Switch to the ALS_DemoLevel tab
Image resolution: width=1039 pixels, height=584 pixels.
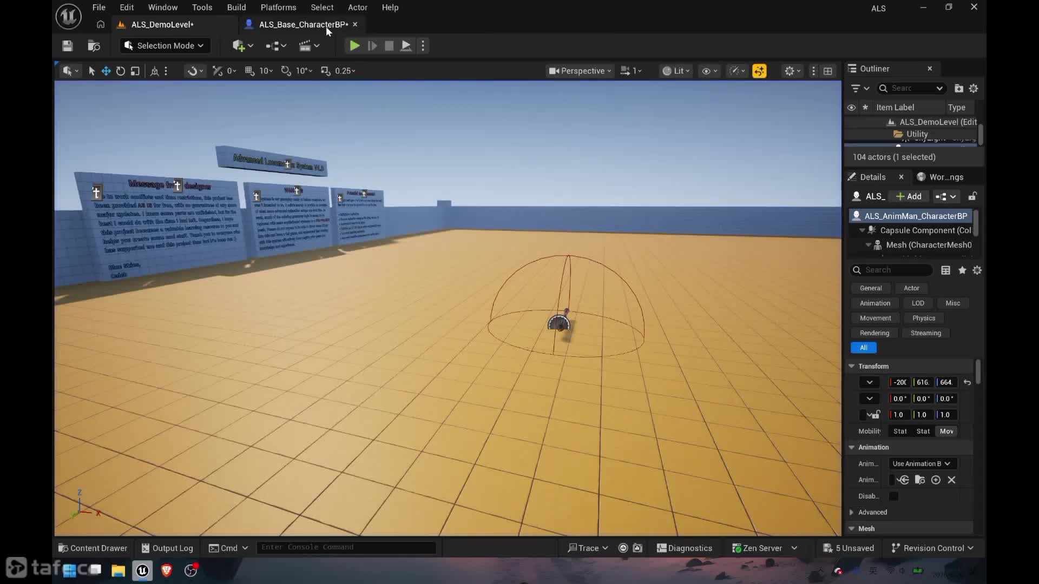162,24
